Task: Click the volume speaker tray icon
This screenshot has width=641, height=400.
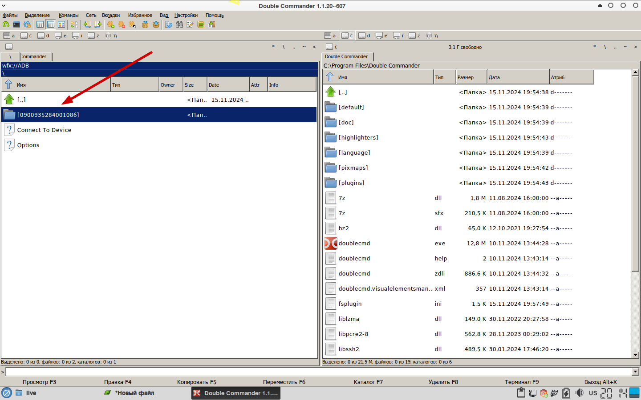Action: click(x=579, y=393)
